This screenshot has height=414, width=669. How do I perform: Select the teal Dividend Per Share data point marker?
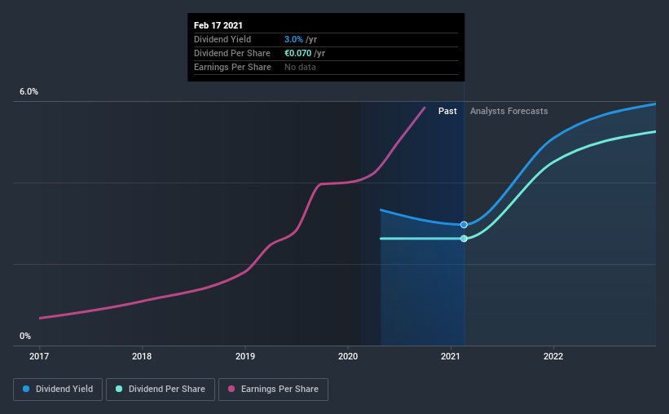click(x=464, y=239)
